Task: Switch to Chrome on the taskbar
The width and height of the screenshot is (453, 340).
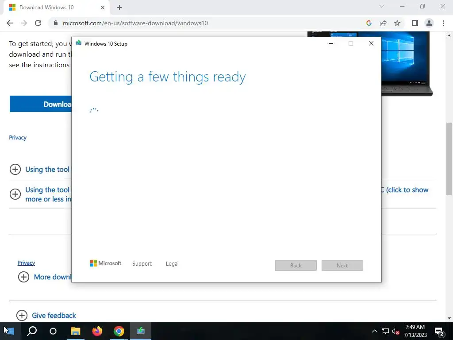Action: (119, 331)
